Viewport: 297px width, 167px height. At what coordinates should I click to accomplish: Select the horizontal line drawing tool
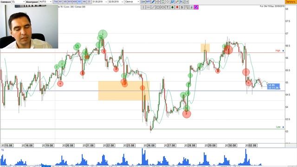pos(148,7)
